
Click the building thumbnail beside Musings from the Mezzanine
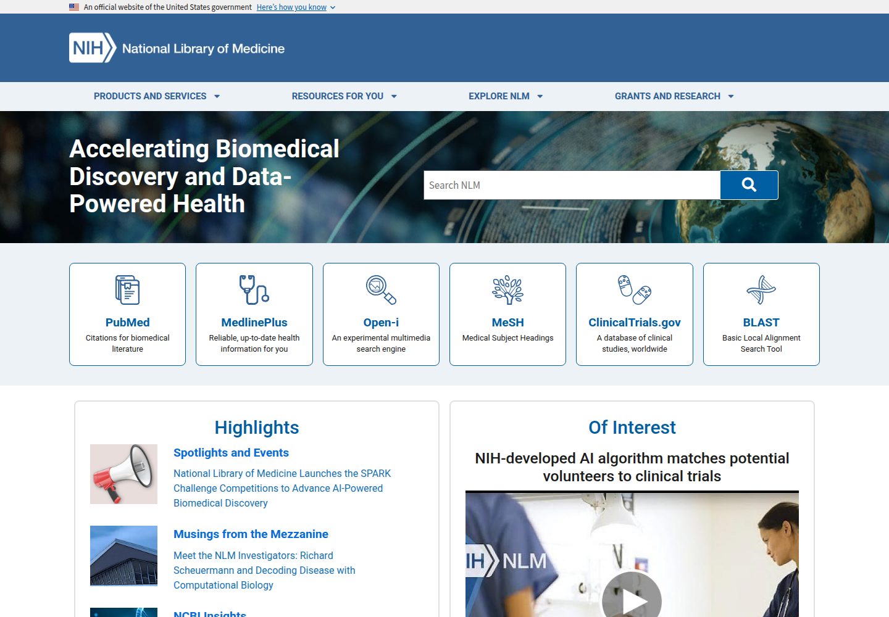click(123, 555)
